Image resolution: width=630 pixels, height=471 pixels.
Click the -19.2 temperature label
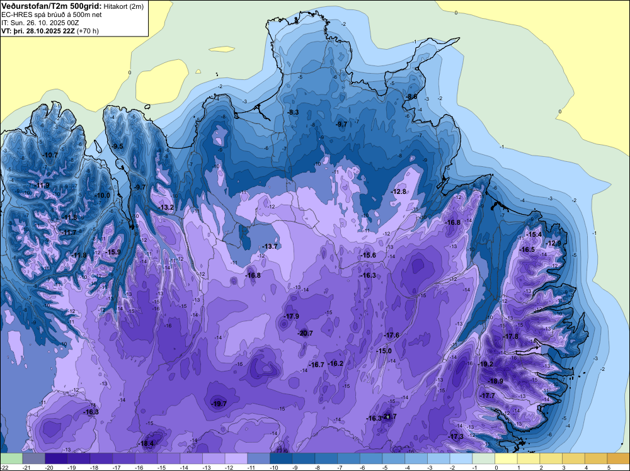486,364
